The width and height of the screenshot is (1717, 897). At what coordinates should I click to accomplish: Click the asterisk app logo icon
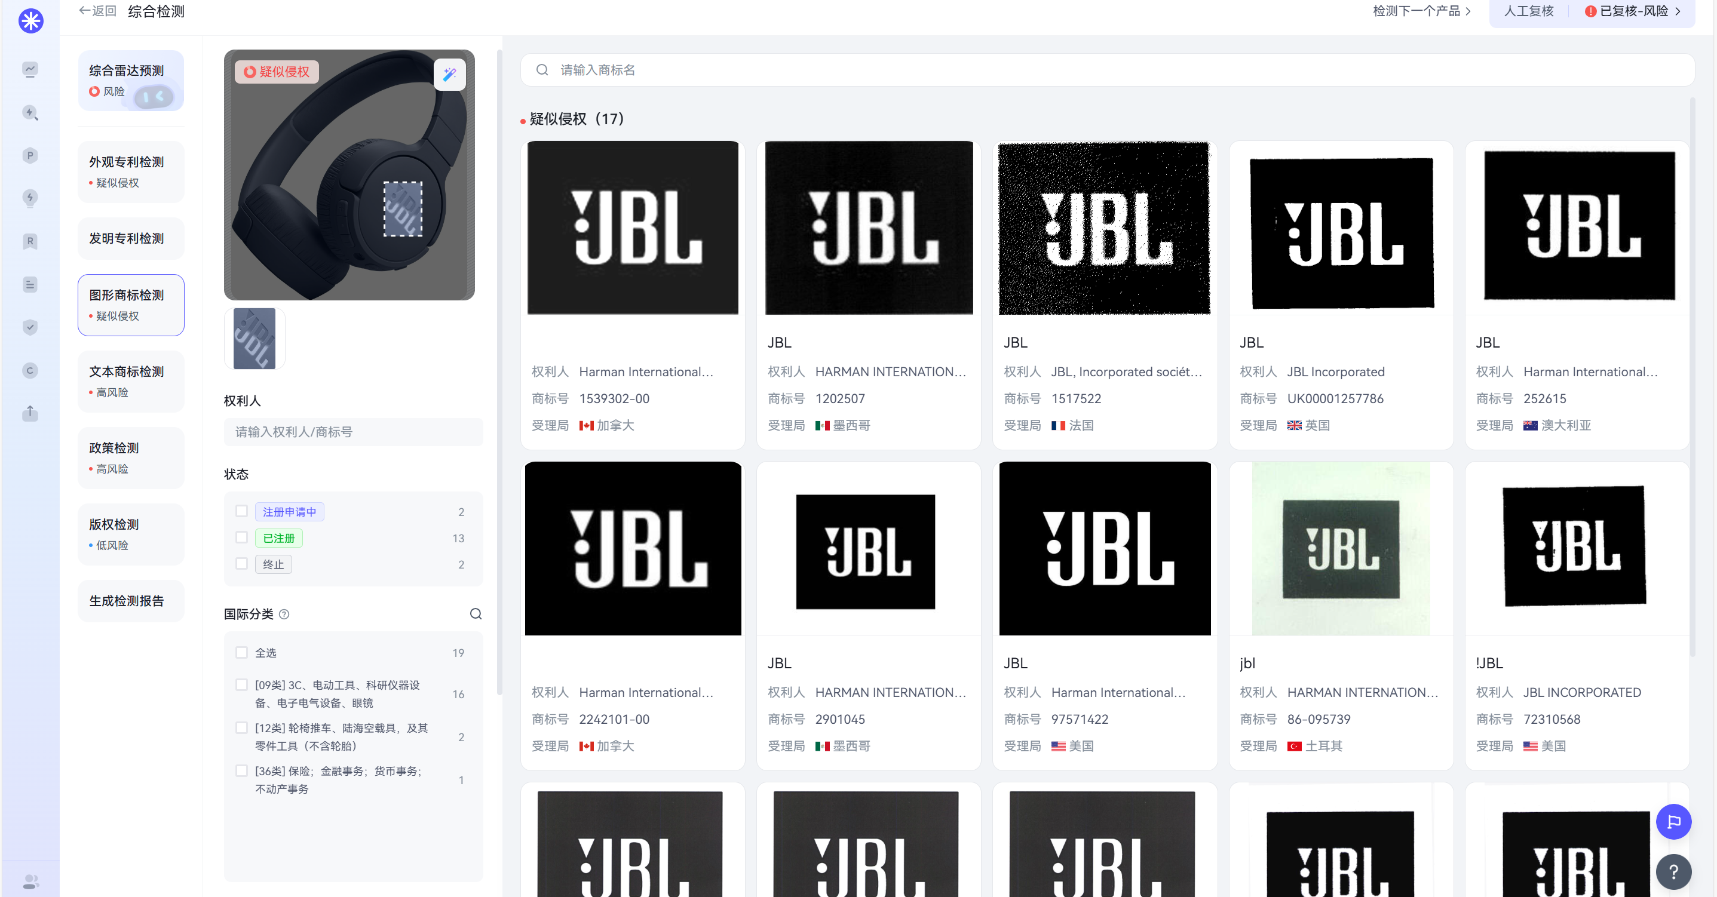tap(30, 21)
